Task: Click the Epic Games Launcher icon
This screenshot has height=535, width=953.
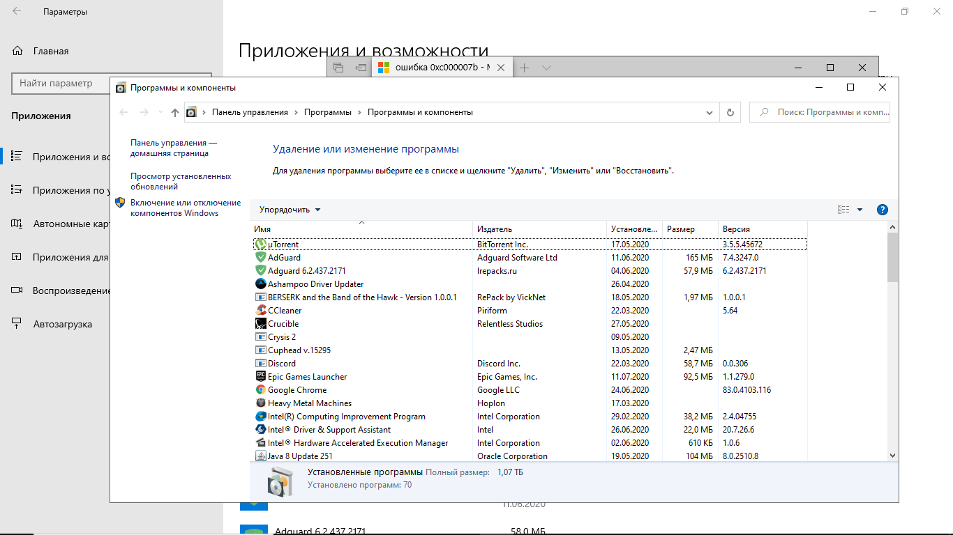Action: pos(261,377)
